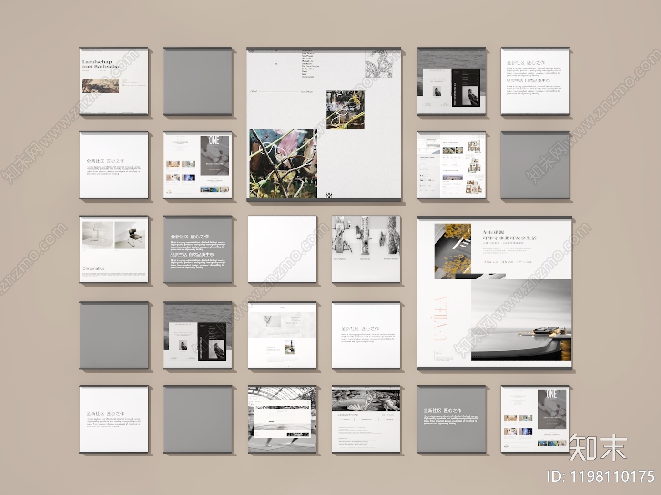Select the LOGOTYPE black-and-white poster
This screenshot has width=661, height=495.
(366, 419)
